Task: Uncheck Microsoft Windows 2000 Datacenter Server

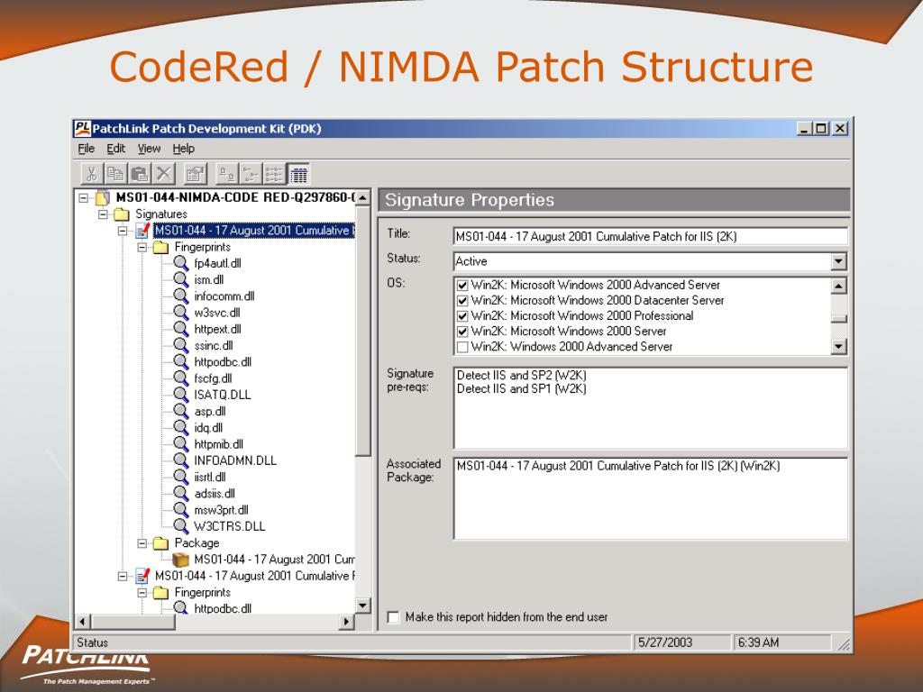Action: click(462, 301)
